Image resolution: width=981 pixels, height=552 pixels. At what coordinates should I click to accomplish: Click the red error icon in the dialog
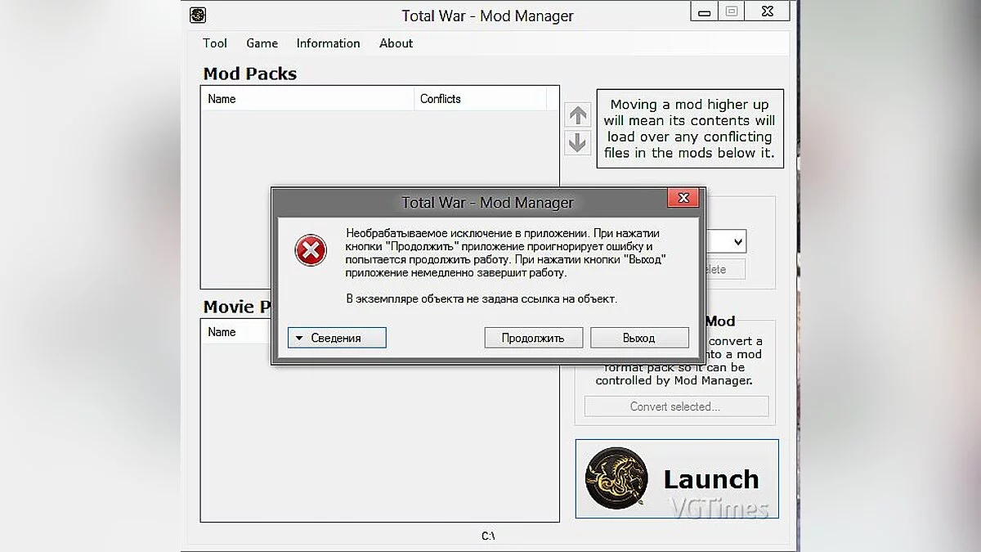(311, 250)
